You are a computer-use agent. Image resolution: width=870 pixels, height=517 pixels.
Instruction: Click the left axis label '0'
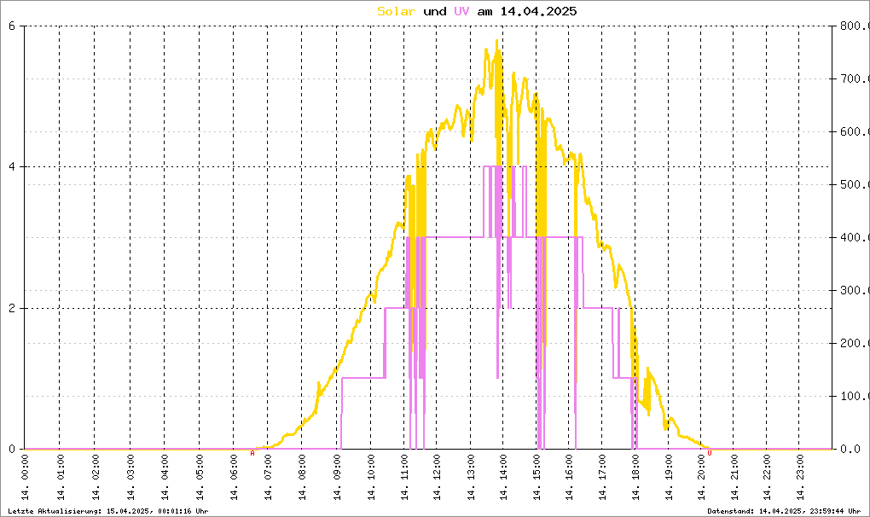12,450
